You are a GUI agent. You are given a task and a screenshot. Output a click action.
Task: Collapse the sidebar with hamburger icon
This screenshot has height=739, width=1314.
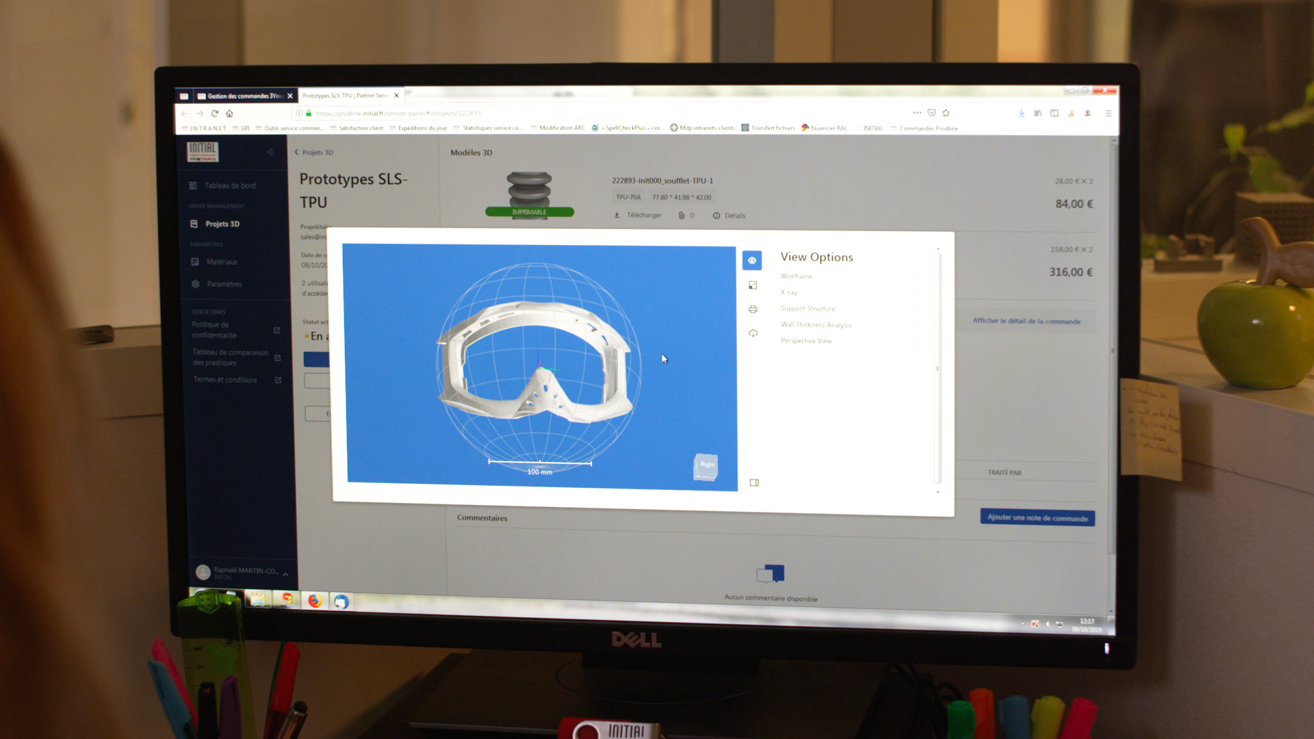point(270,152)
